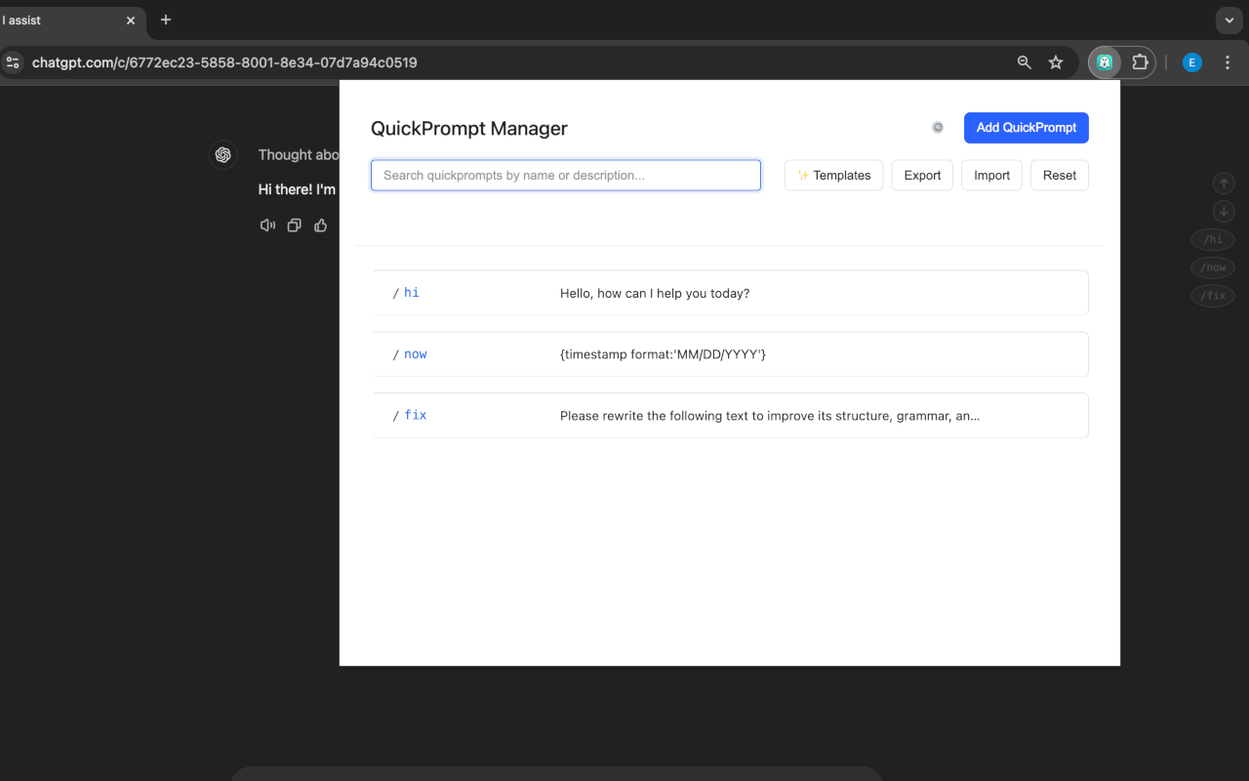Screen dimensions: 1249x781
Task: Click the scroll up arrow button
Action: point(1224,184)
